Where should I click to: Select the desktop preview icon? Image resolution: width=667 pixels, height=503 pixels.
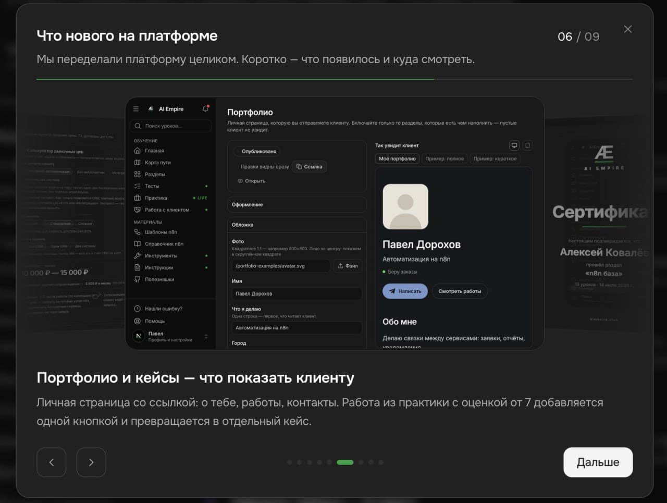(514, 145)
